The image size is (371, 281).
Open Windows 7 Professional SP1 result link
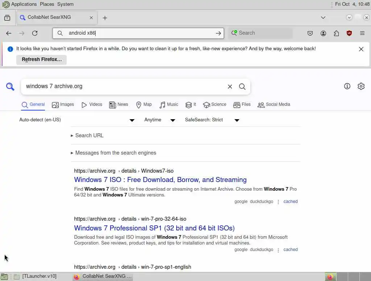pyautogui.click(x=154, y=228)
